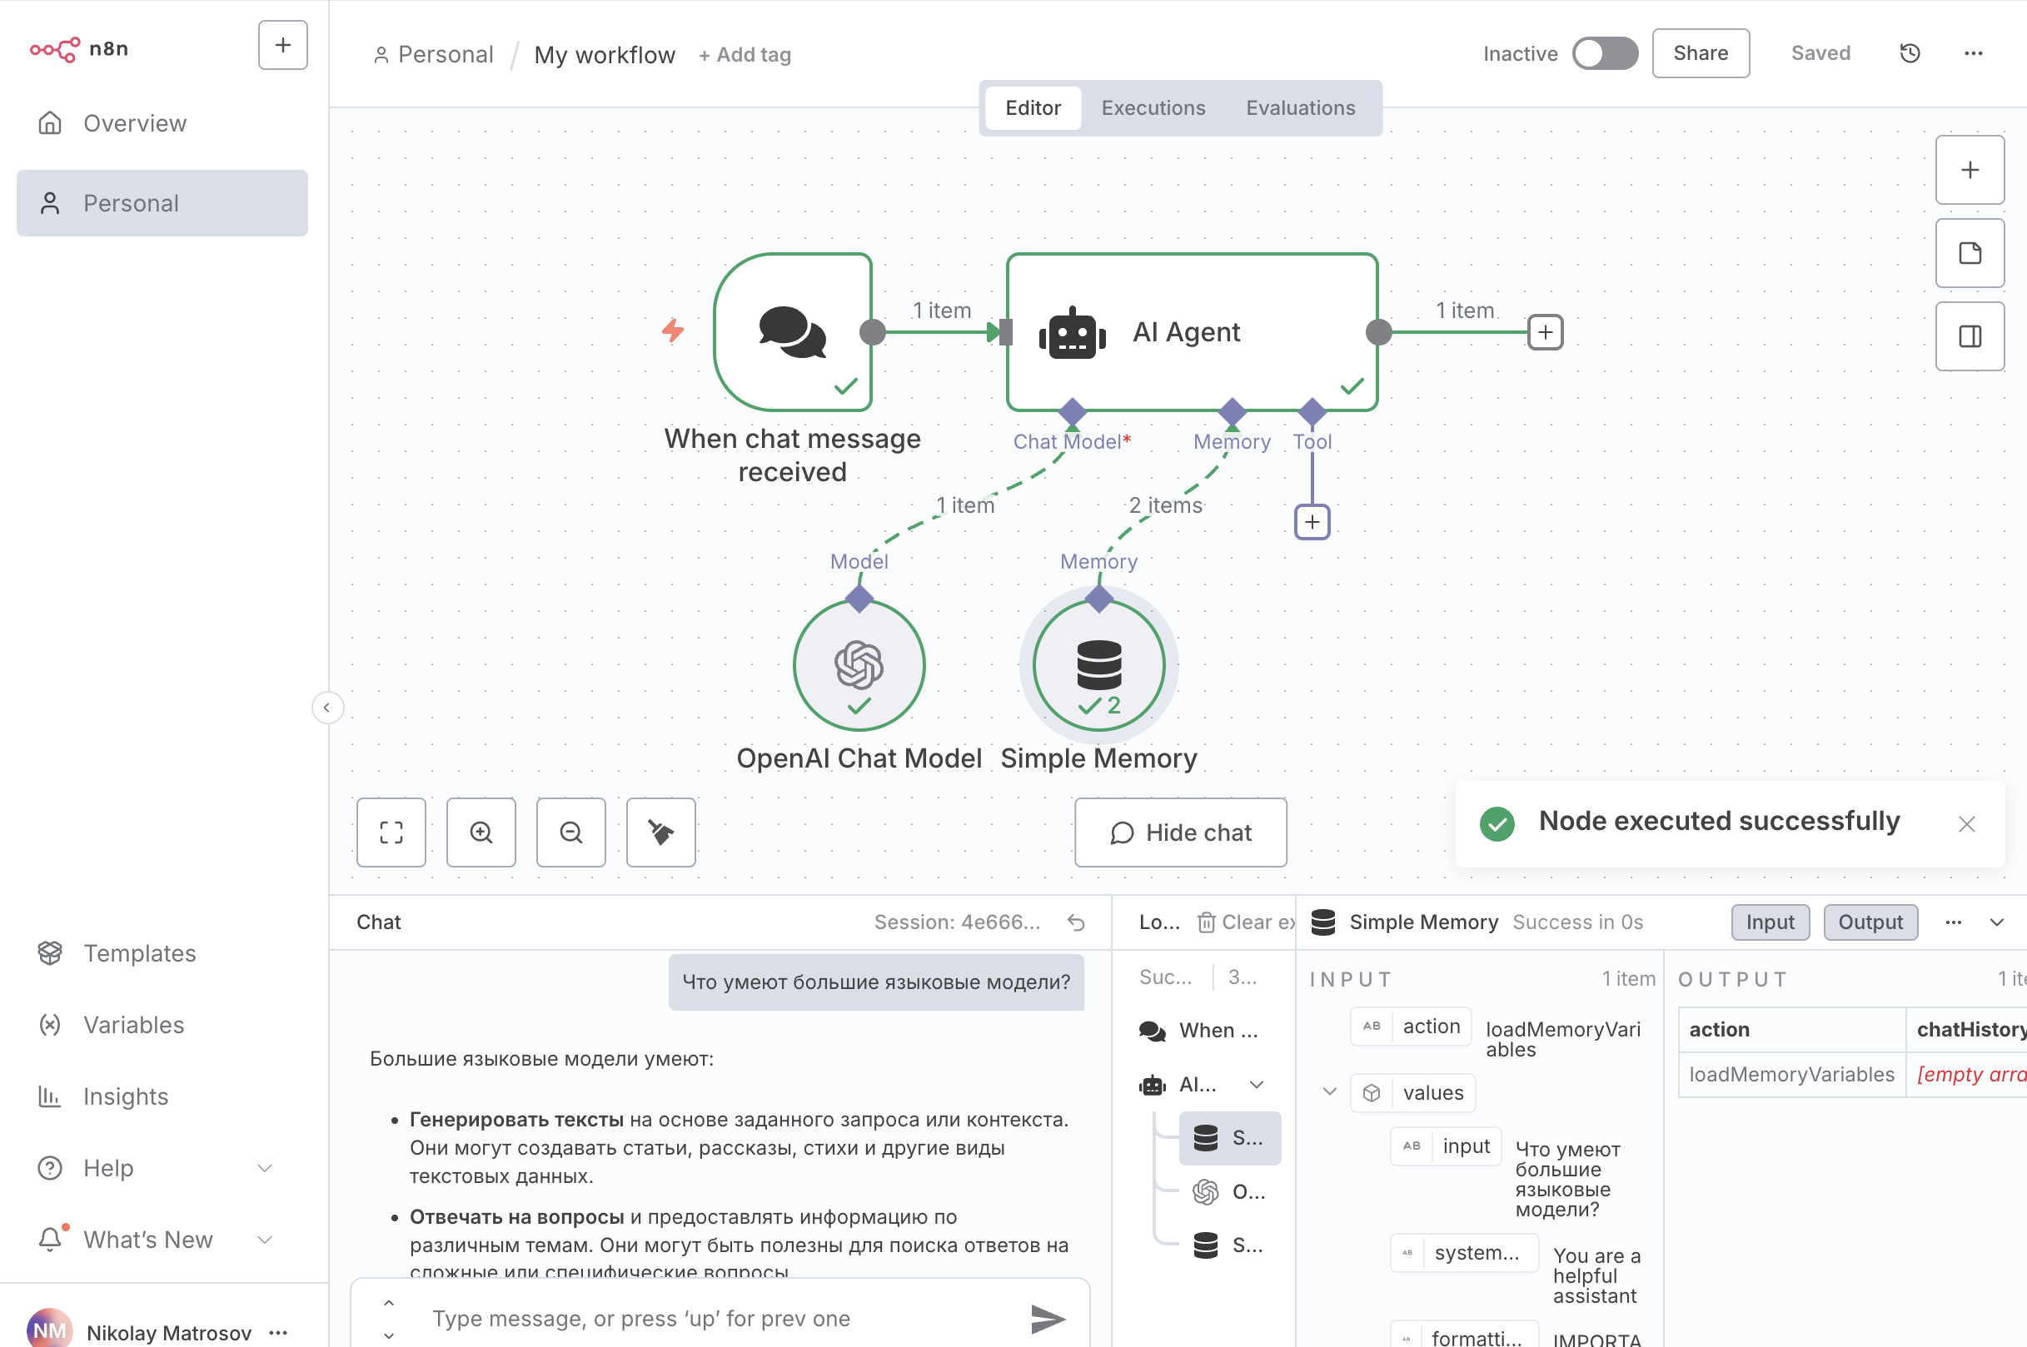
Task: Open the three-dot workflow options menu
Action: (1973, 53)
